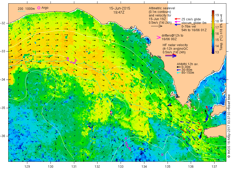232x170 pixels.
Task: Click the "0-76m vel" label
Action: (x=189, y=27)
